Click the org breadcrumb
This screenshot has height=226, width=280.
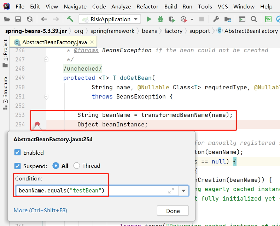(x=79, y=31)
